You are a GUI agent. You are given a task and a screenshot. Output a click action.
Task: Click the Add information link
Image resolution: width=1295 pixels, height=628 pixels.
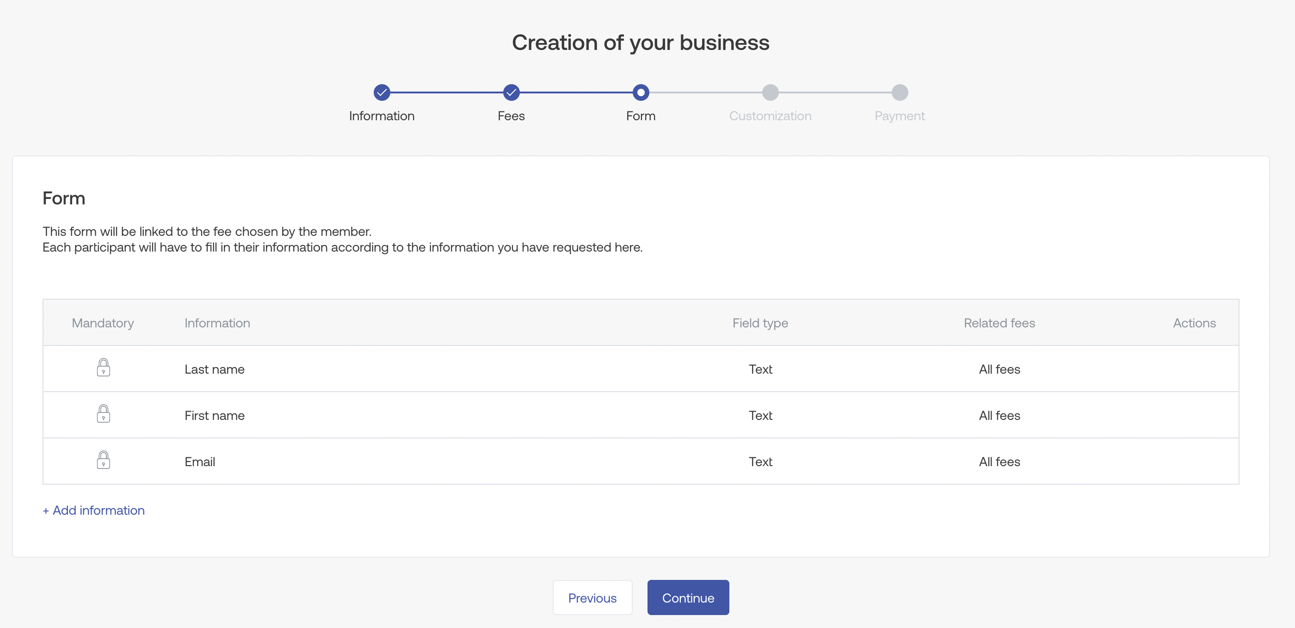click(94, 511)
